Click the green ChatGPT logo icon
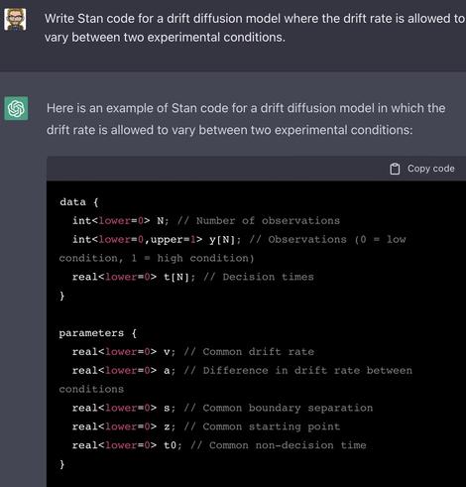This screenshot has height=487, width=466. coord(16,108)
